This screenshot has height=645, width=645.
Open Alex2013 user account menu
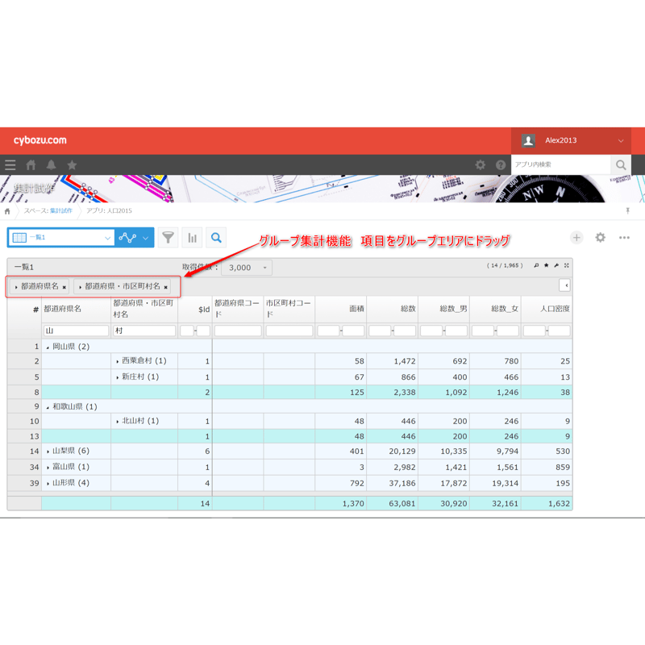point(573,140)
